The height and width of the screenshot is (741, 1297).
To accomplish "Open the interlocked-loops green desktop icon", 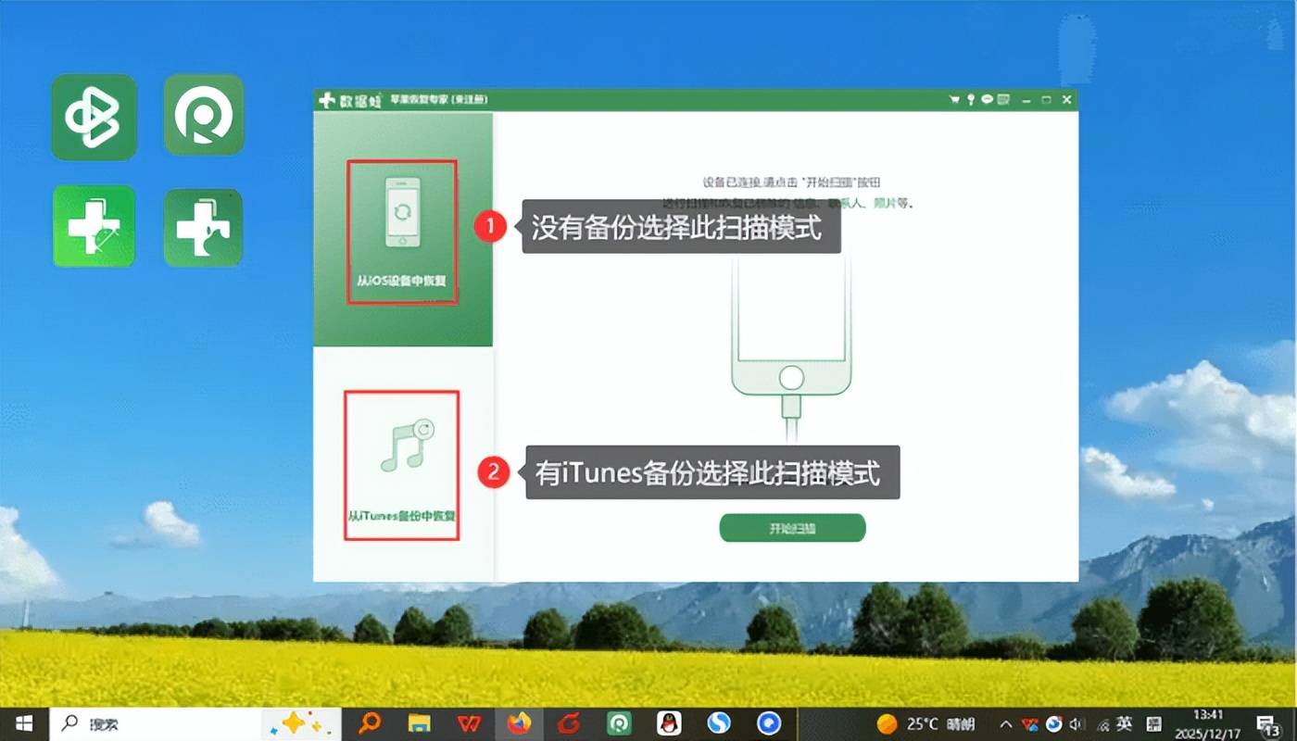I will pos(94,117).
